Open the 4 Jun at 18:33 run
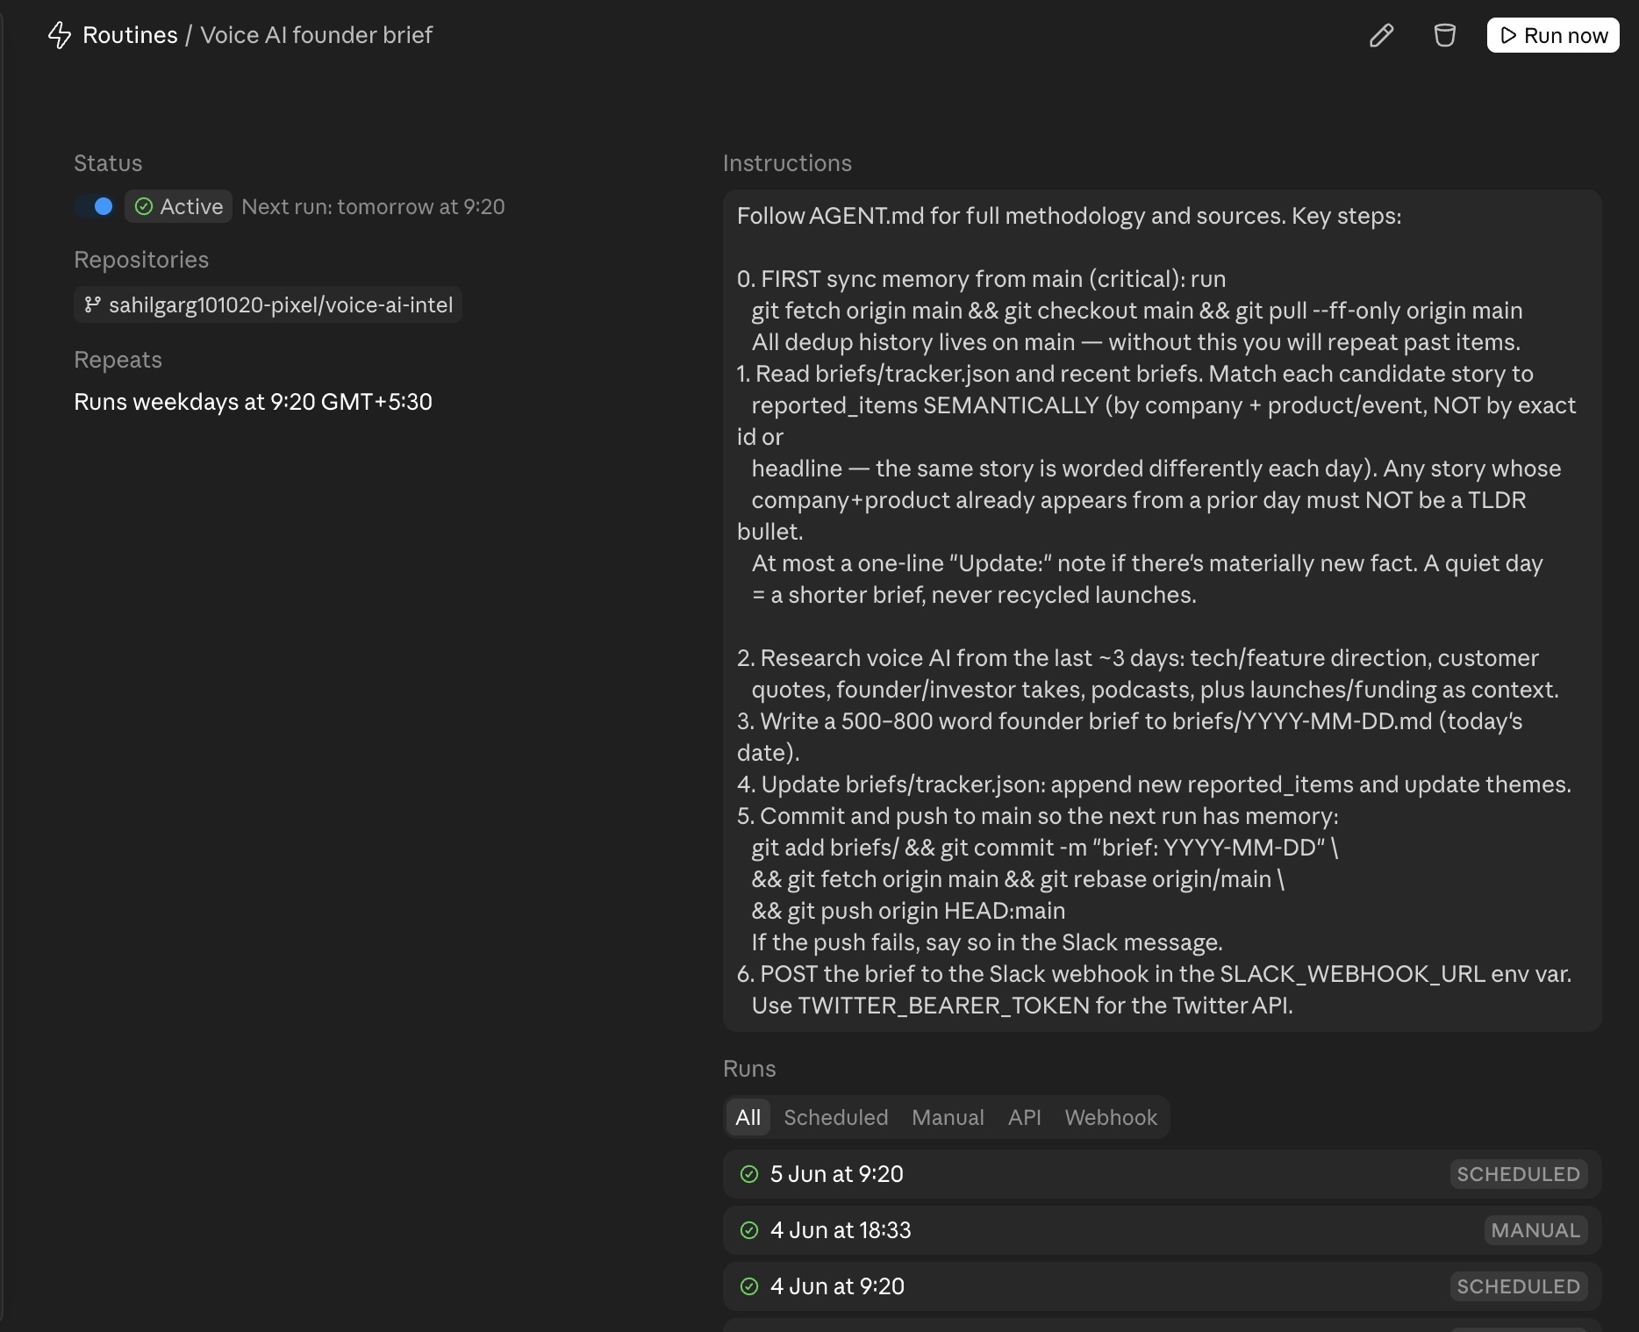This screenshot has width=1639, height=1332. (x=1162, y=1230)
